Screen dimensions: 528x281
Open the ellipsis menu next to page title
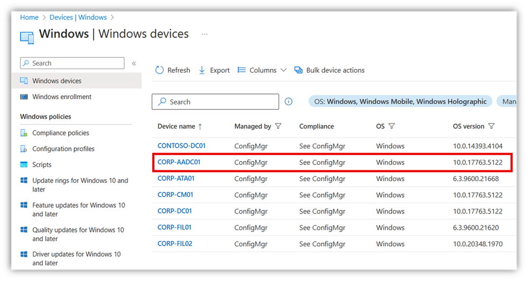point(205,34)
